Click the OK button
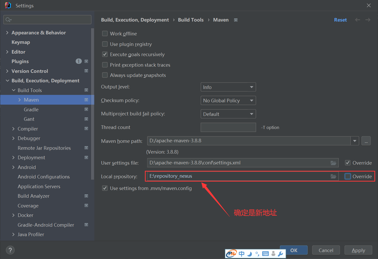Screen dimensions: 378x259 point(294,250)
